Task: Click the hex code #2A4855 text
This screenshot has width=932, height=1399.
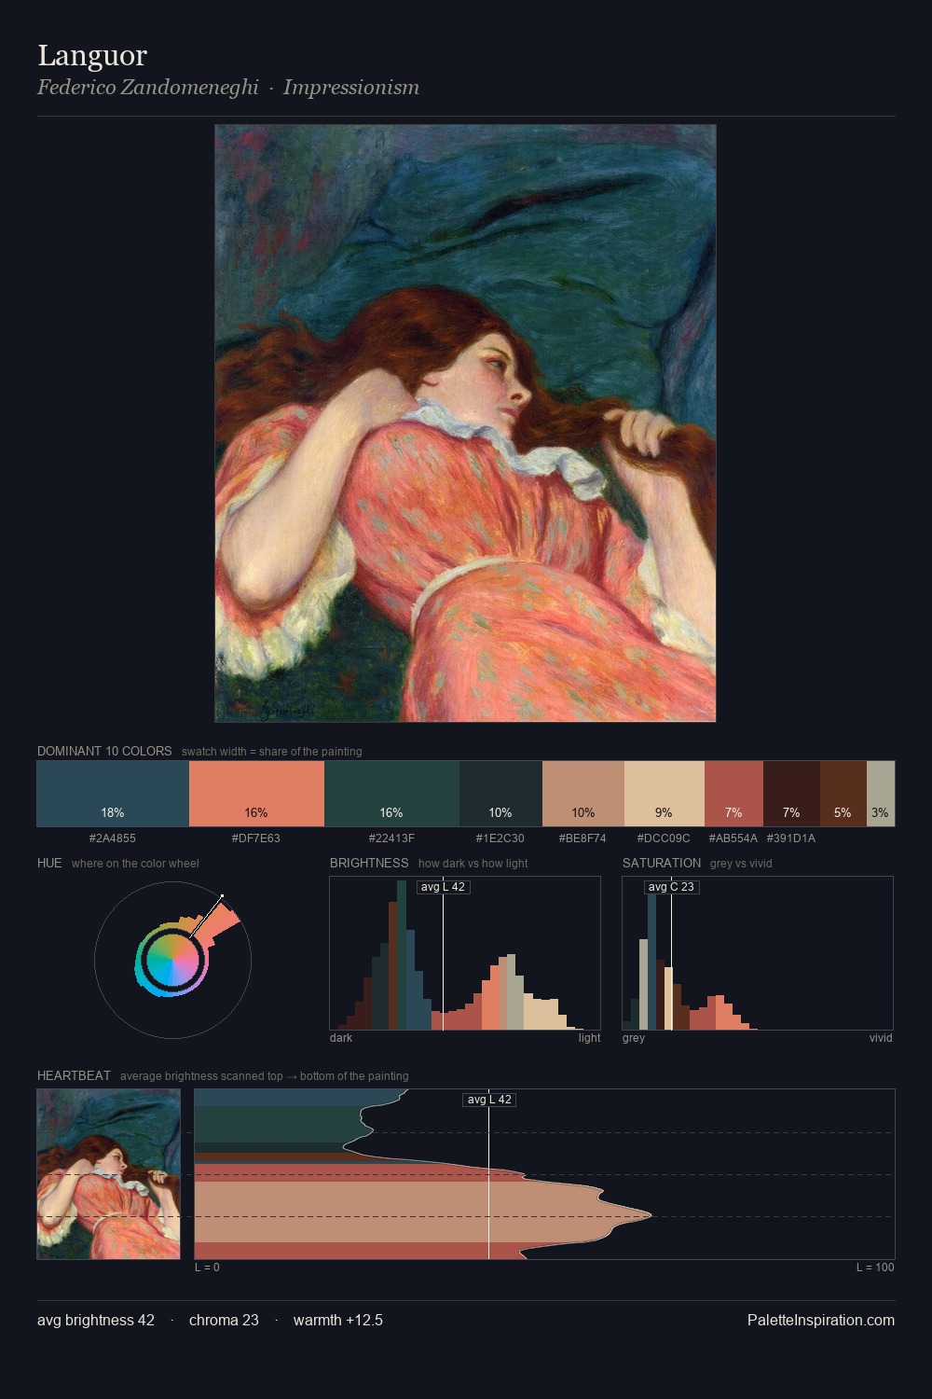Action: click(x=113, y=838)
